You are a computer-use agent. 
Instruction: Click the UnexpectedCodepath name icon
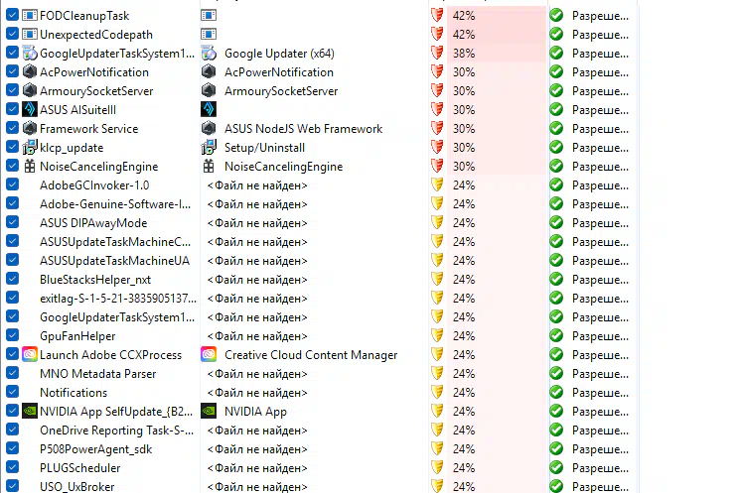pyautogui.click(x=29, y=35)
